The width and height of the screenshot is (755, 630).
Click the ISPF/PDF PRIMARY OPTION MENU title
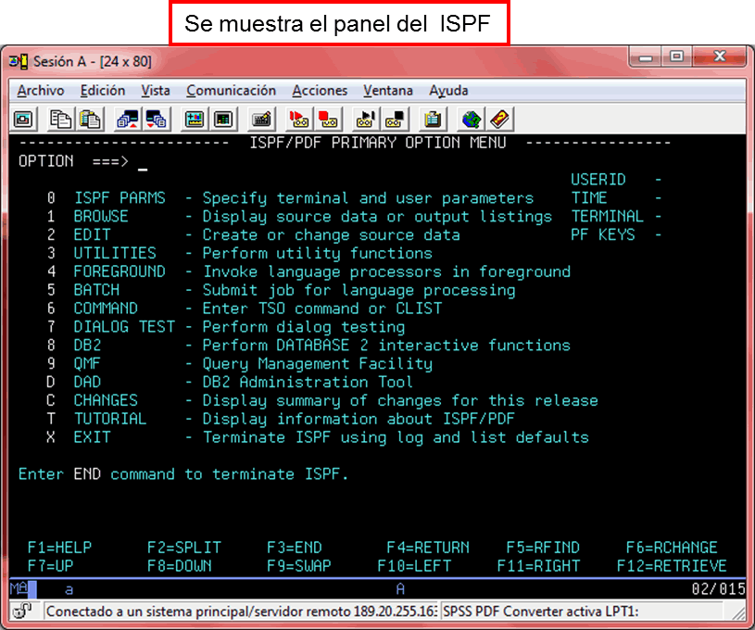click(x=378, y=143)
